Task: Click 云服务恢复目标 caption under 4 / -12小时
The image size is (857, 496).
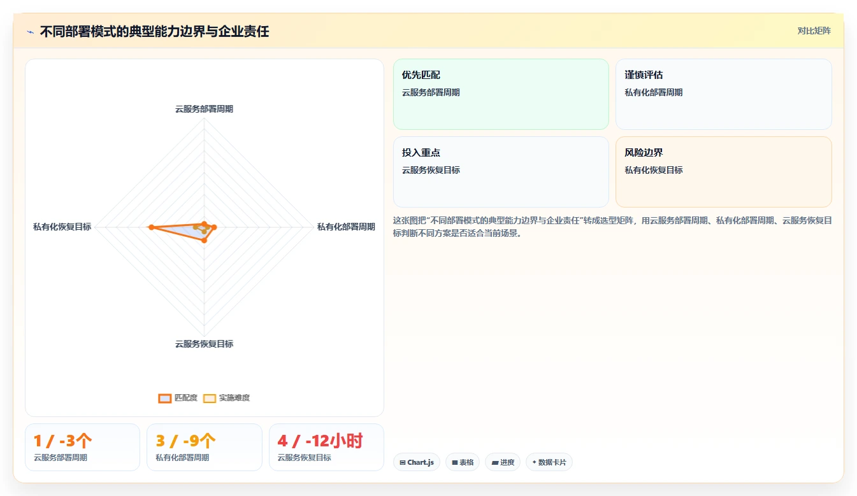Action: click(x=305, y=458)
